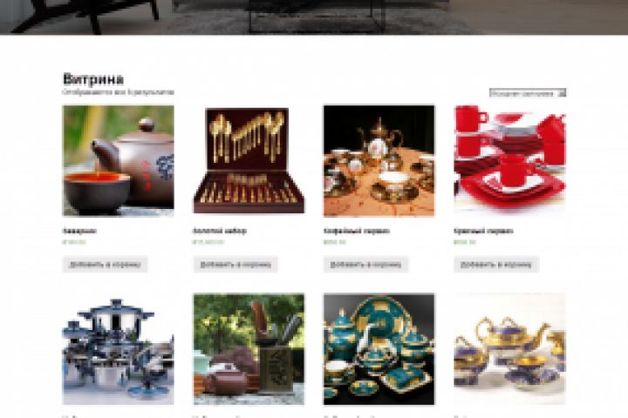This screenshot has height=418, width=628.
Task: Open the golden cutlery set image
Action: (x=249, y=160)
